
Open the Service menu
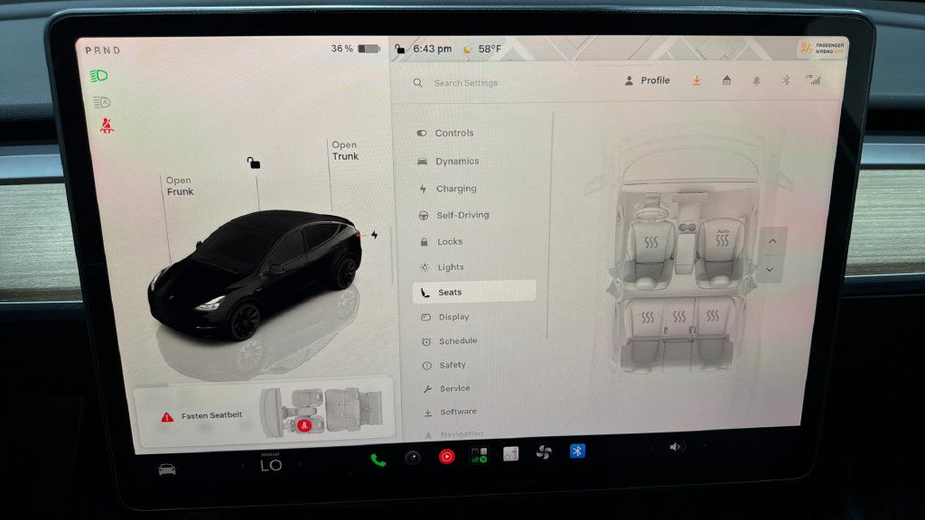[x=447, y=388]
